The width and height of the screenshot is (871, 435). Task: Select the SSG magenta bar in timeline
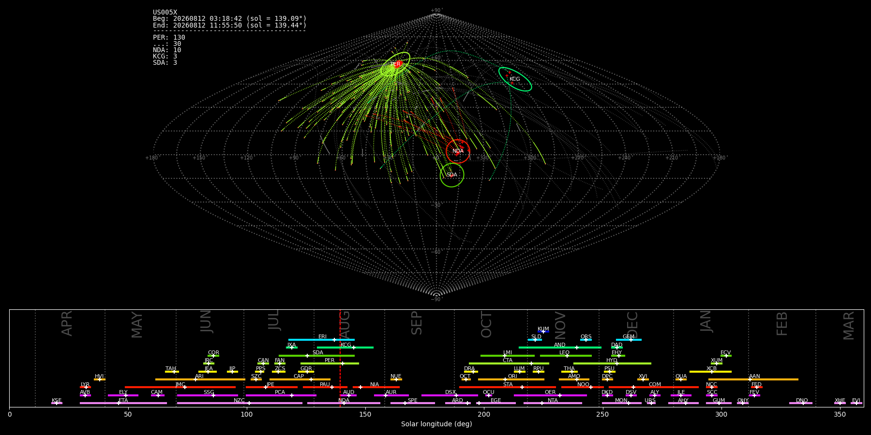coord(207,395)
